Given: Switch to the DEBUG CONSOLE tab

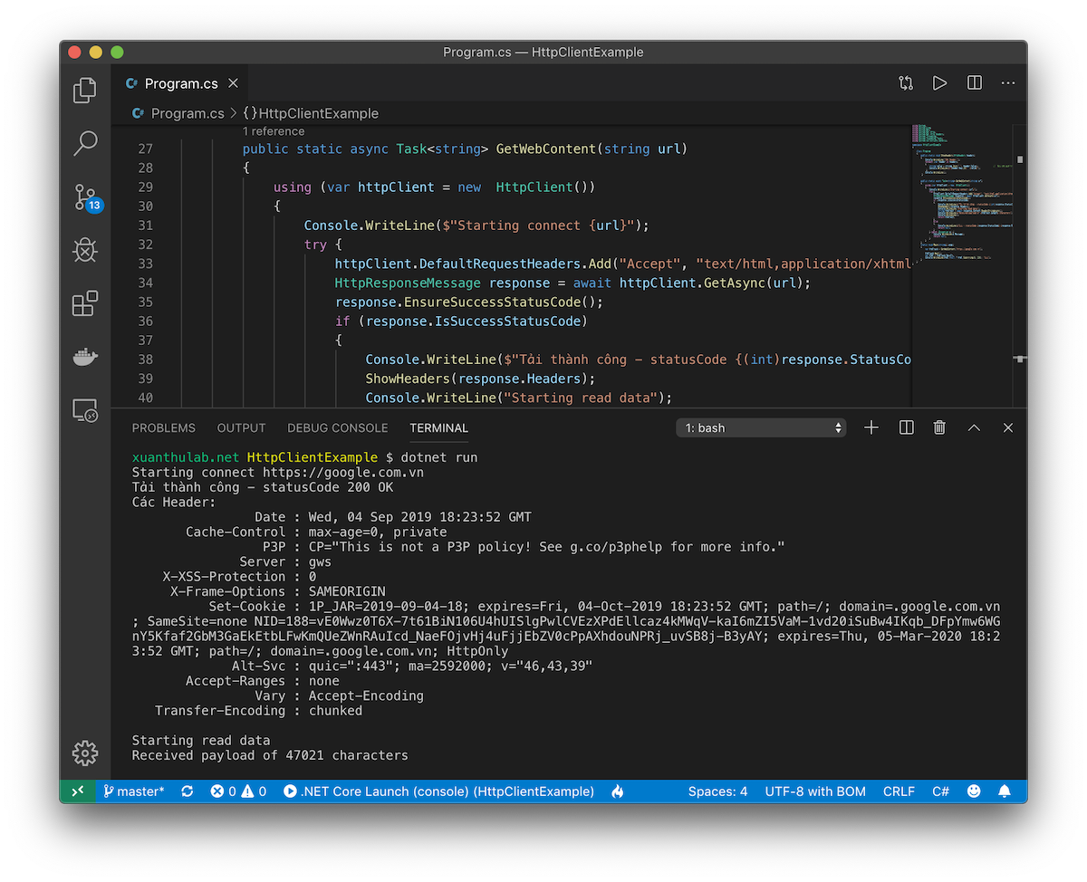Looking at the screenshot, I should pos(338,427).
